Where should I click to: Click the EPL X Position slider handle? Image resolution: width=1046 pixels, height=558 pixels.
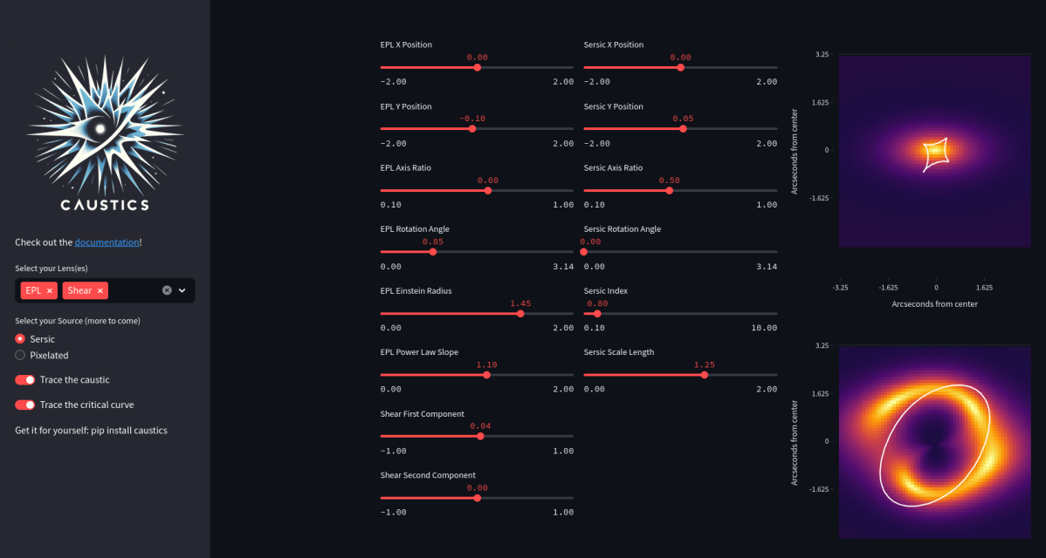(477, 67)
